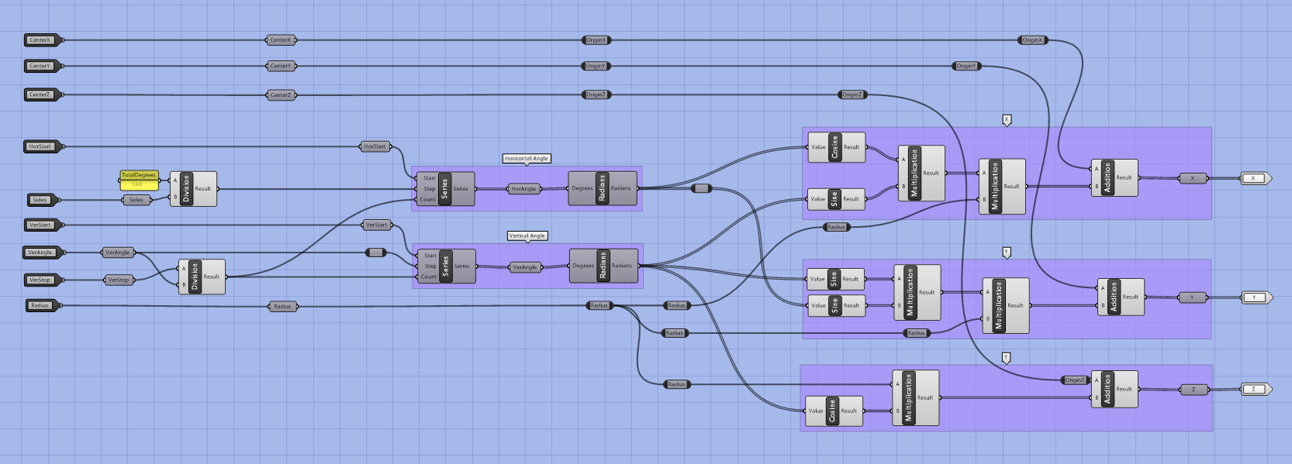Screen dimensions: 1292x464
Task: Select the CenterZ input parameter at the canvas left edge
Action: click(42, 95)
